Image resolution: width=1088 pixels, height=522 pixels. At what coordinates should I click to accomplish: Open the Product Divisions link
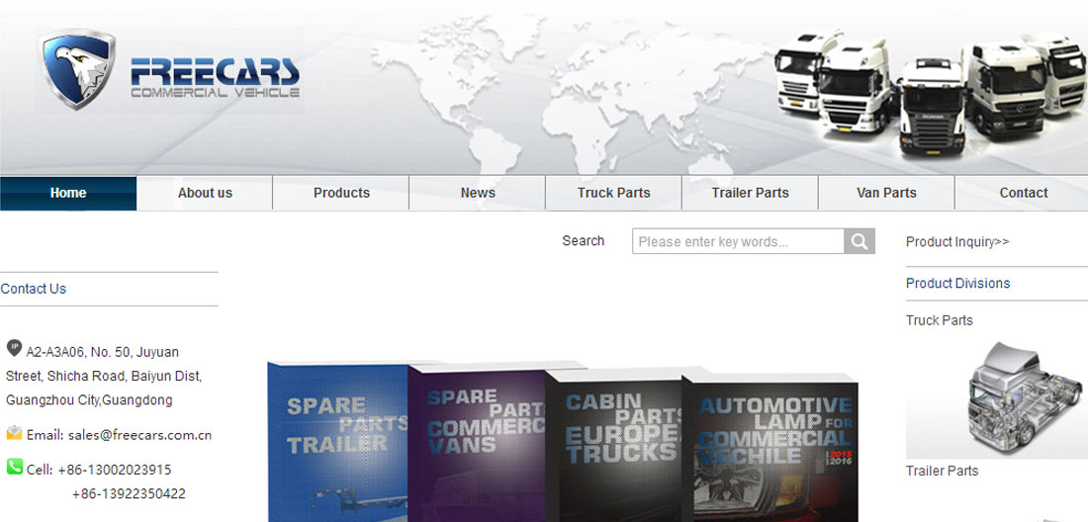click(x=957, y=283)
